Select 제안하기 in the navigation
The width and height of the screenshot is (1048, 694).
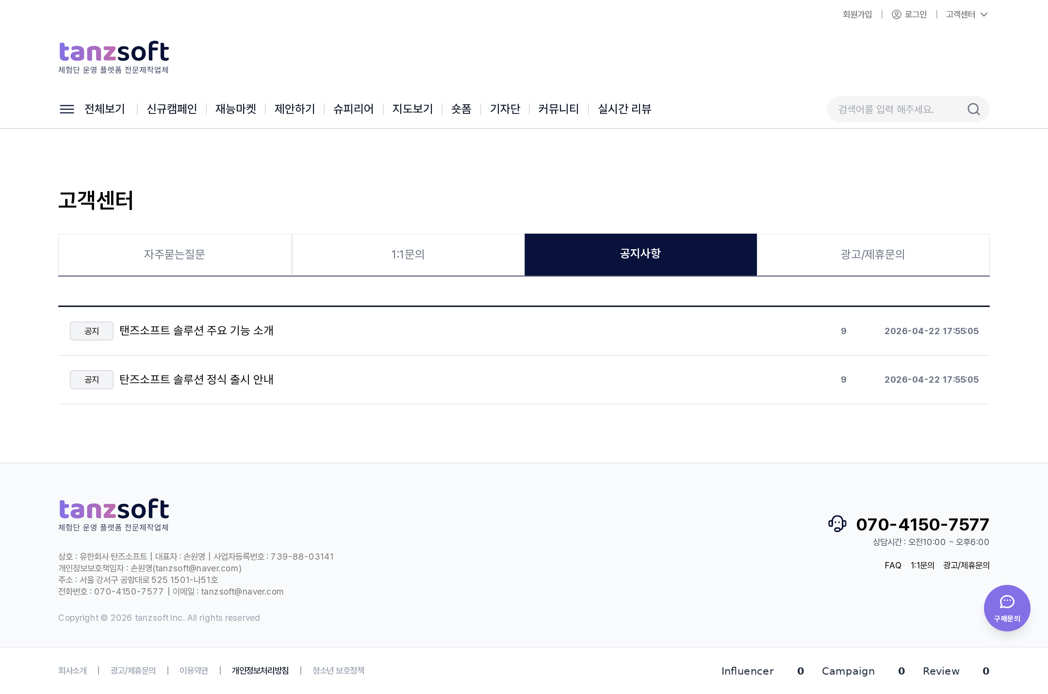tap(295, 109)
